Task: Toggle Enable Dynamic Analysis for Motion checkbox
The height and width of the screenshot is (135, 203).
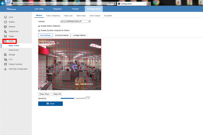Action: [39, 30]
